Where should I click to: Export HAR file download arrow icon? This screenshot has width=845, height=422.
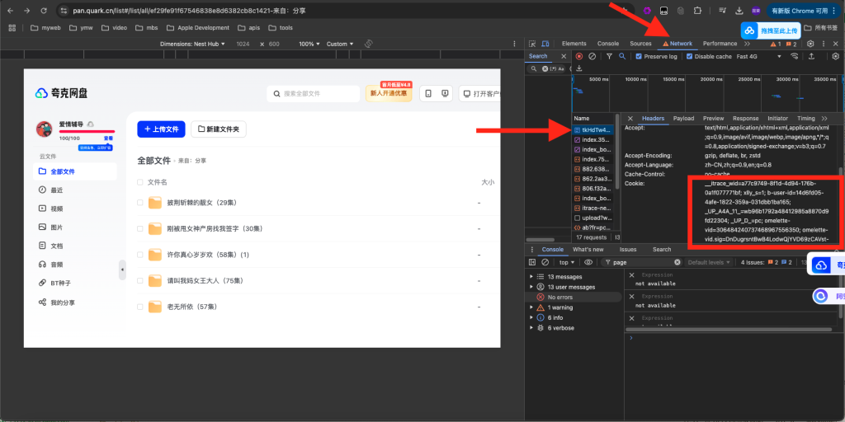coord(579,68)
